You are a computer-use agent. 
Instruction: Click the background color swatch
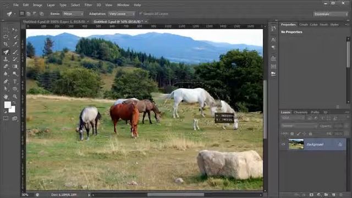pos(13,110)
